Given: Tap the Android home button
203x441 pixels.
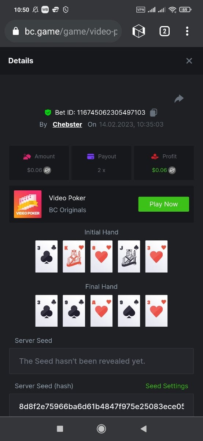Looking at the screenshot, I should pos(101,429).
